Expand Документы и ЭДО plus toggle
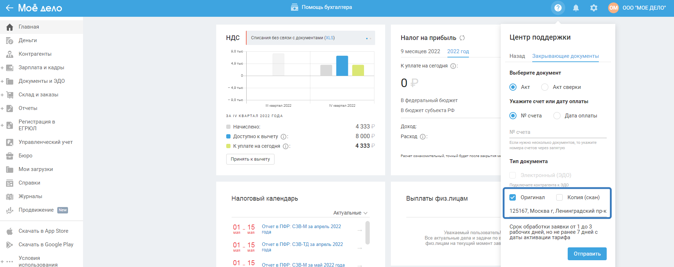The width and height of the screenshot is (674, 267). (x=2, y=81)
